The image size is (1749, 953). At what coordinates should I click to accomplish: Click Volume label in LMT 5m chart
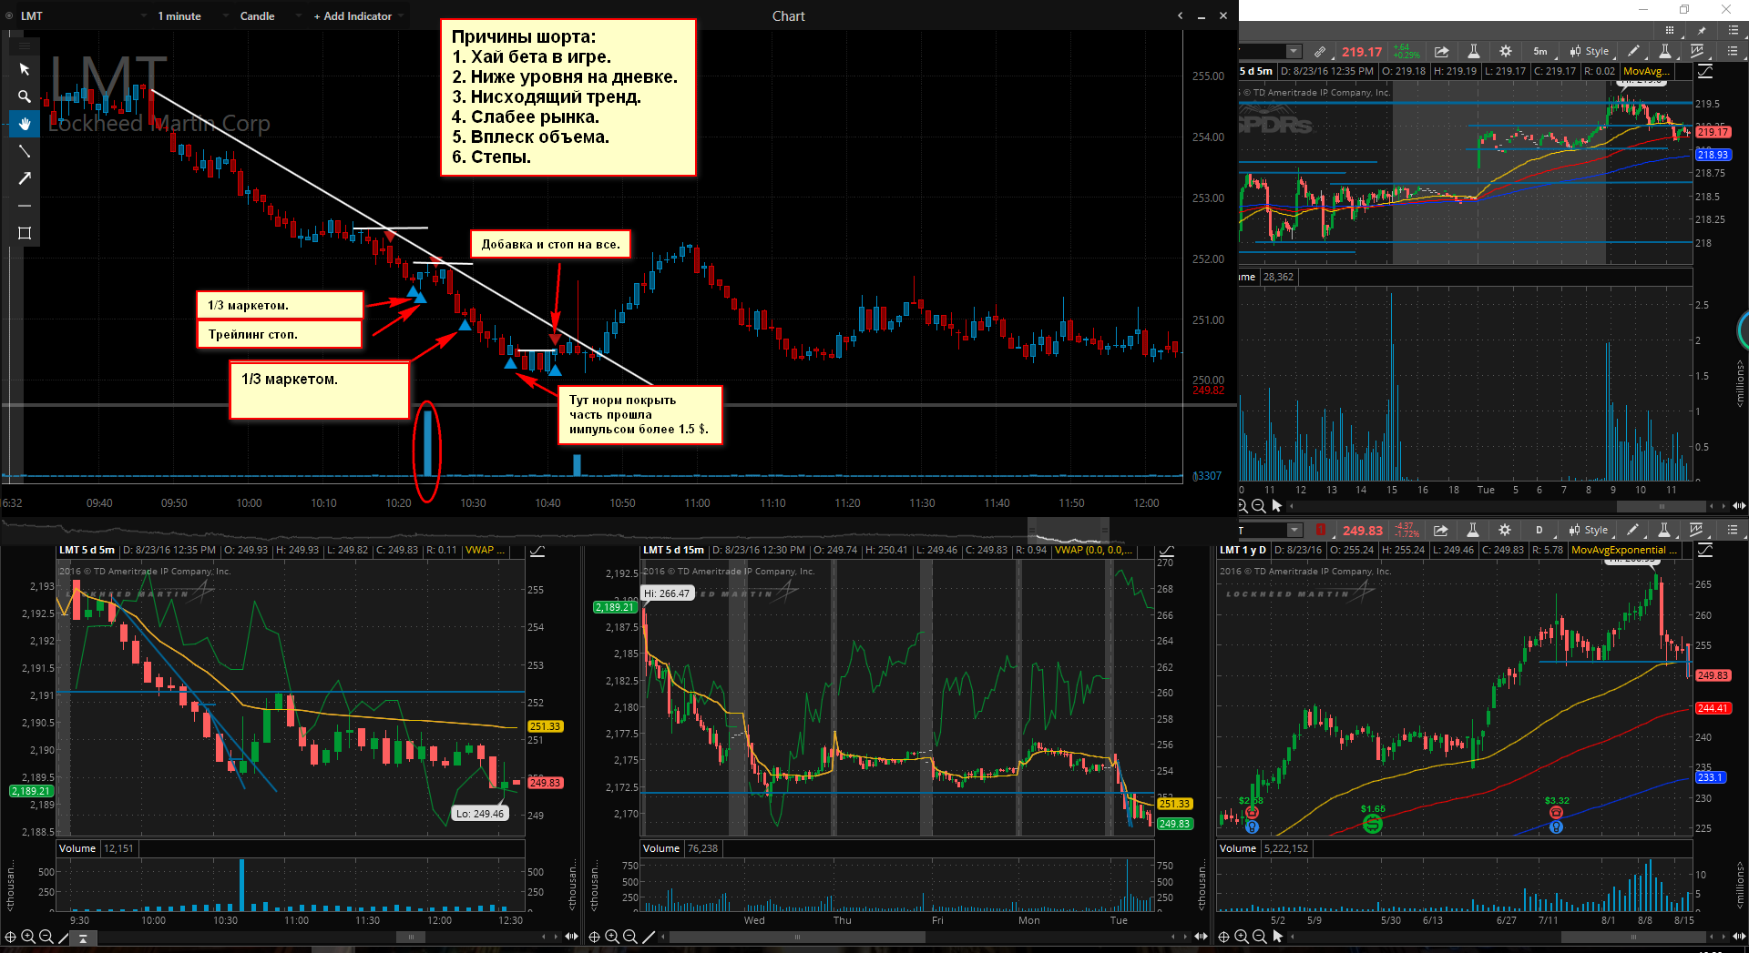pos(77,848)
